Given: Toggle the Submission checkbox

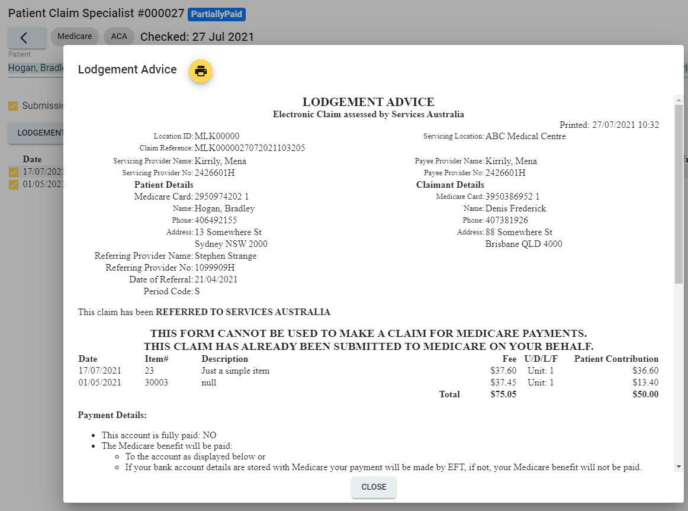Looking at the screenshot, I should pos(13,106).
